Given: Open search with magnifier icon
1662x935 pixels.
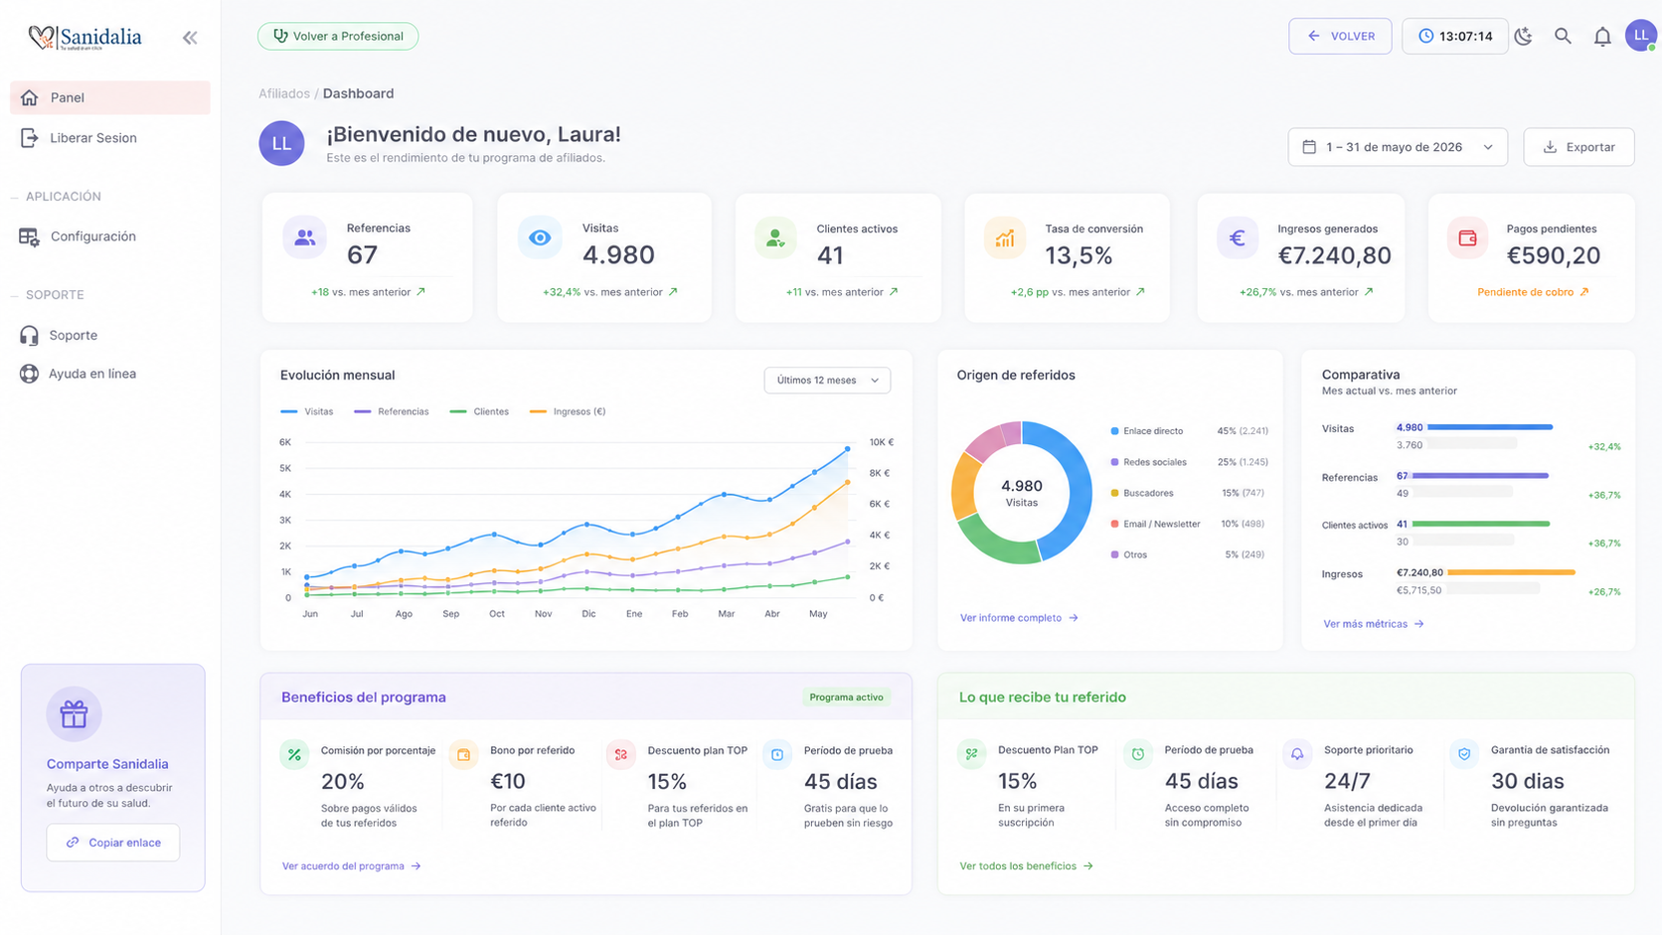Looking at the screenshot, I should 1563,36.
